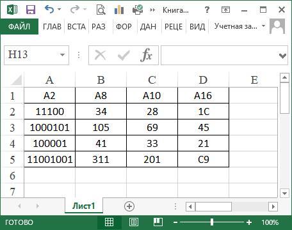
Task: Click the bar chart icon in quick access toolbar
Action: tap(119, 10)
